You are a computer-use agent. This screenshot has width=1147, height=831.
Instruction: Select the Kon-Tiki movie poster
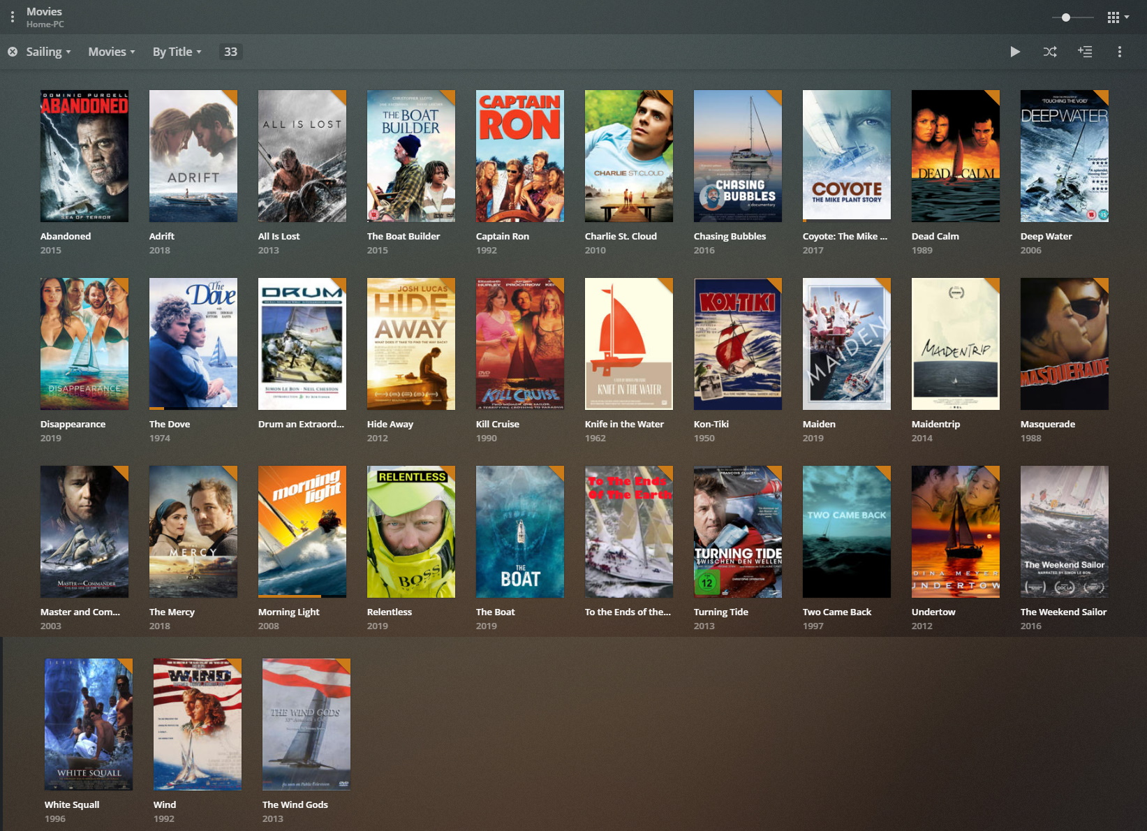click(x=737, y=344)
